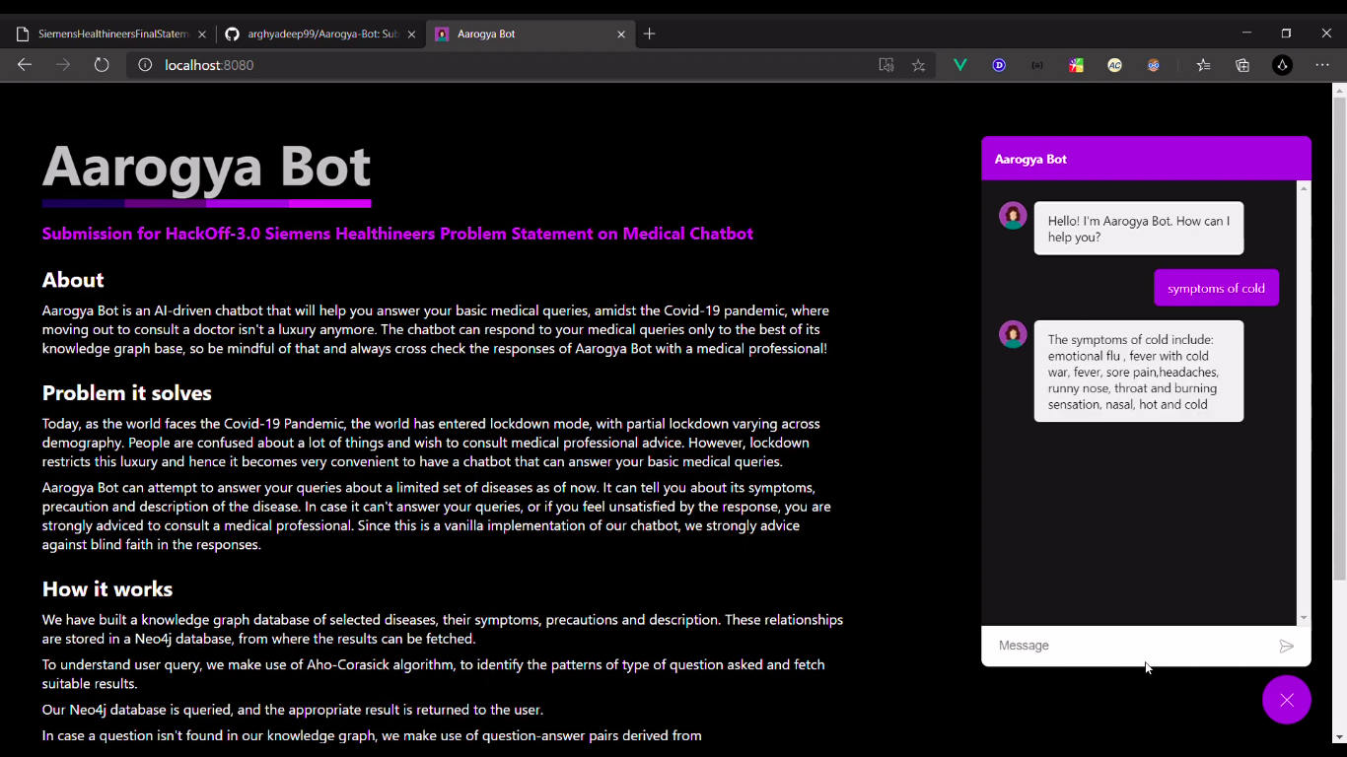Open the Favorites list icon
This screenshot has width=1347, height=757.
click(x=1204, y=65)
